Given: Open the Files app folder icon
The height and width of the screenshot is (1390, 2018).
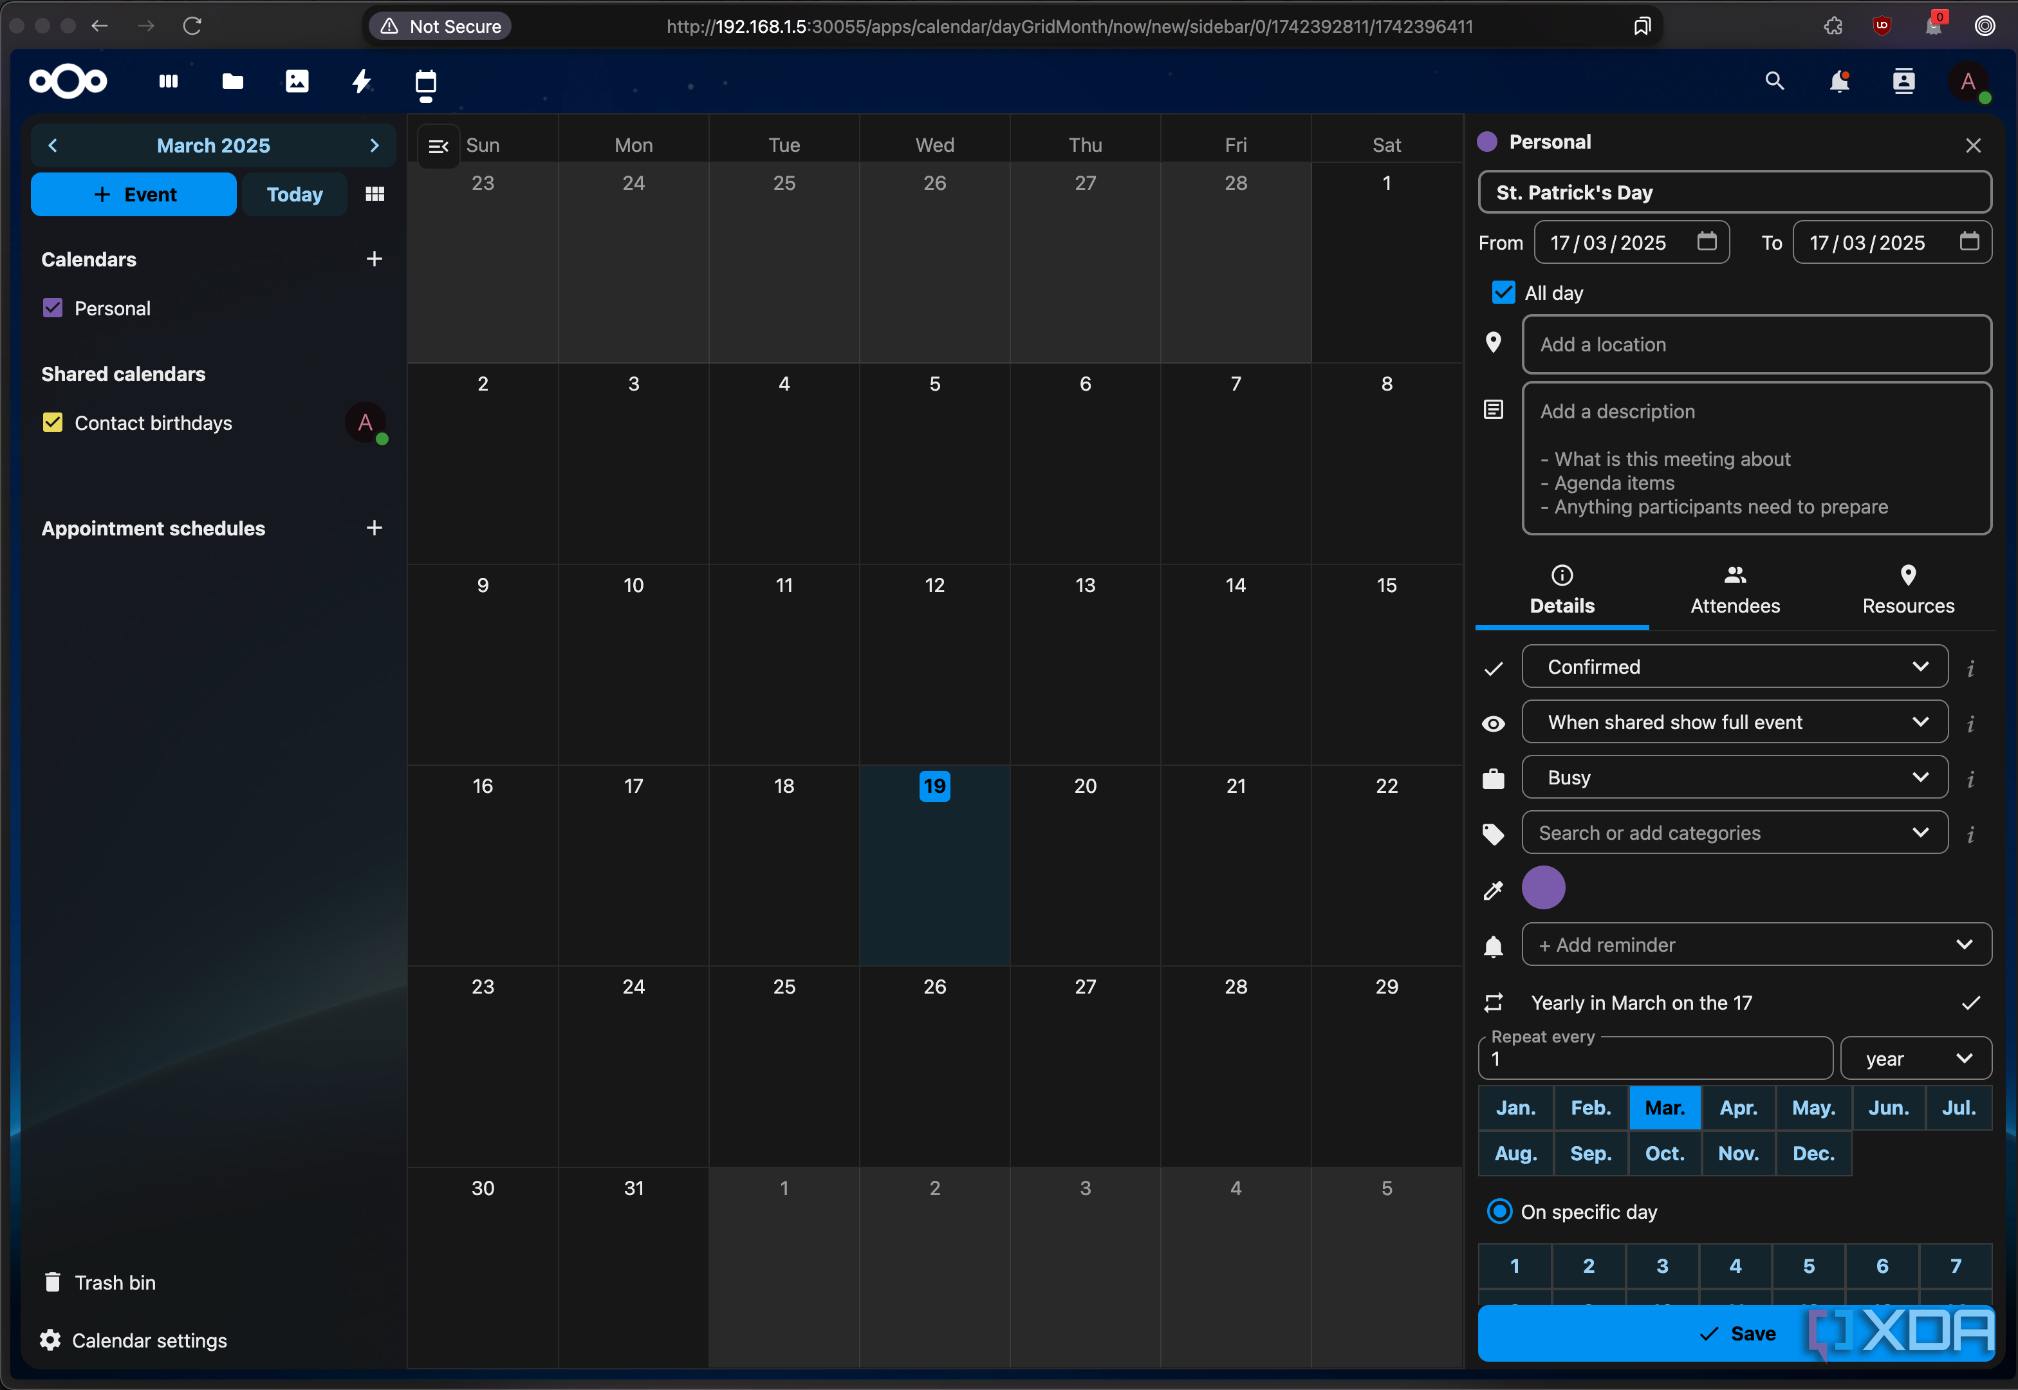Looking at the screenshot, I should coord(232,82).
